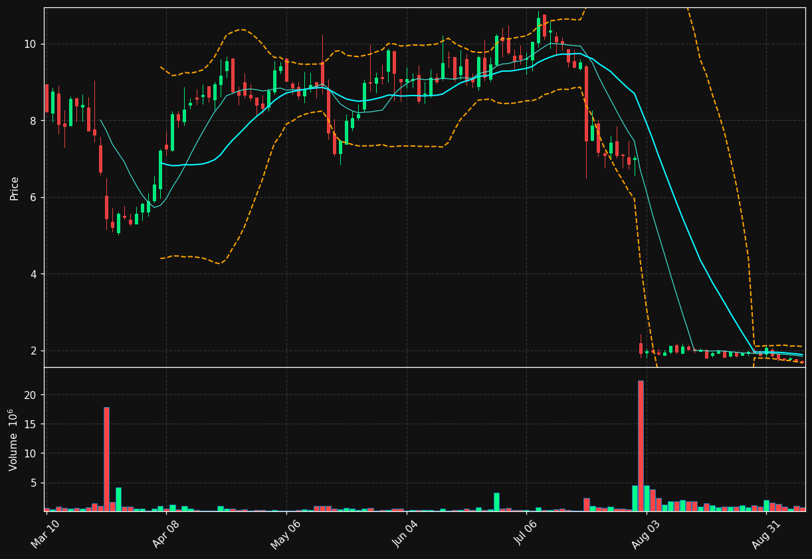This screenshot has height=559, width=812.
Task: Click the Jul 06 date label
Action: [x=527, y=534]
